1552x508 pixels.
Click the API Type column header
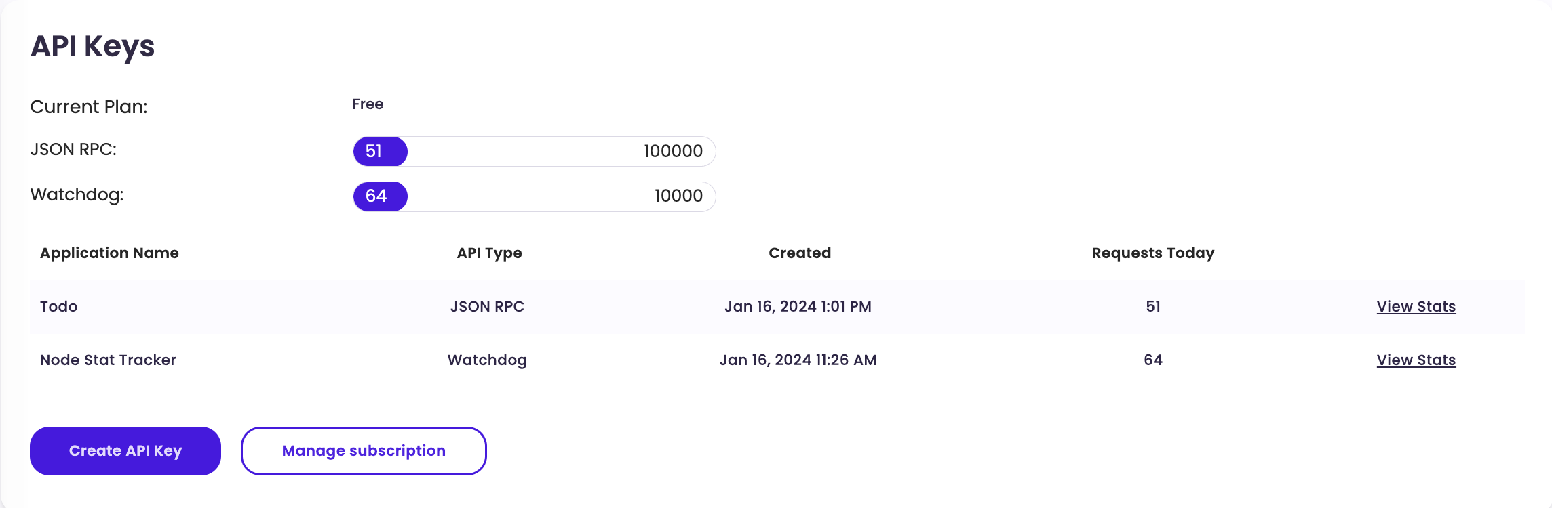pos(489,253)
